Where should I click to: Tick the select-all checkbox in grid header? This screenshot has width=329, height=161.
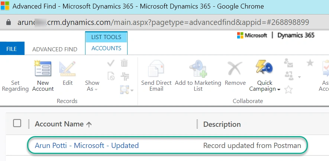[x=17, y=123]
